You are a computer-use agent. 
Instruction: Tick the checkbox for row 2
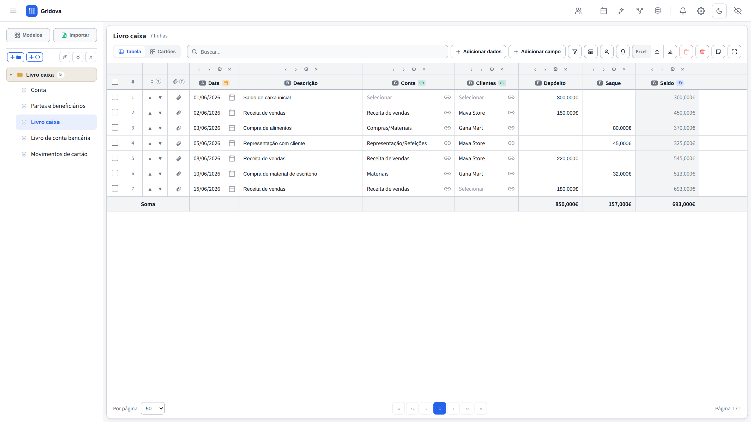115,113
